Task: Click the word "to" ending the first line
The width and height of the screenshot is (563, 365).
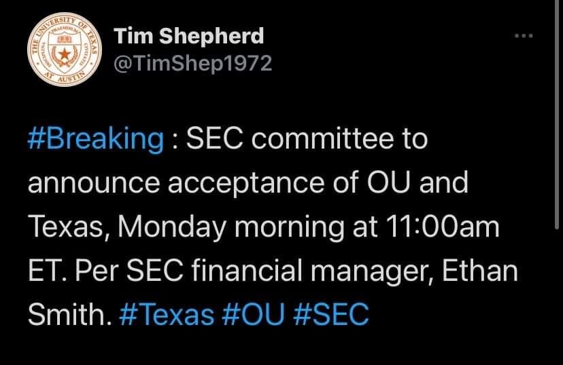Action: pos(414,139)
